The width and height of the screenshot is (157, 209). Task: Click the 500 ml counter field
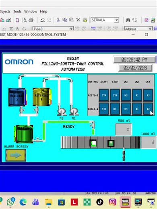124,129
